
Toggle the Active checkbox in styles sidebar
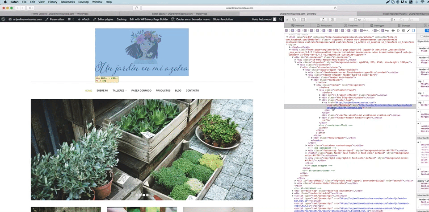(x=421, y=36)
